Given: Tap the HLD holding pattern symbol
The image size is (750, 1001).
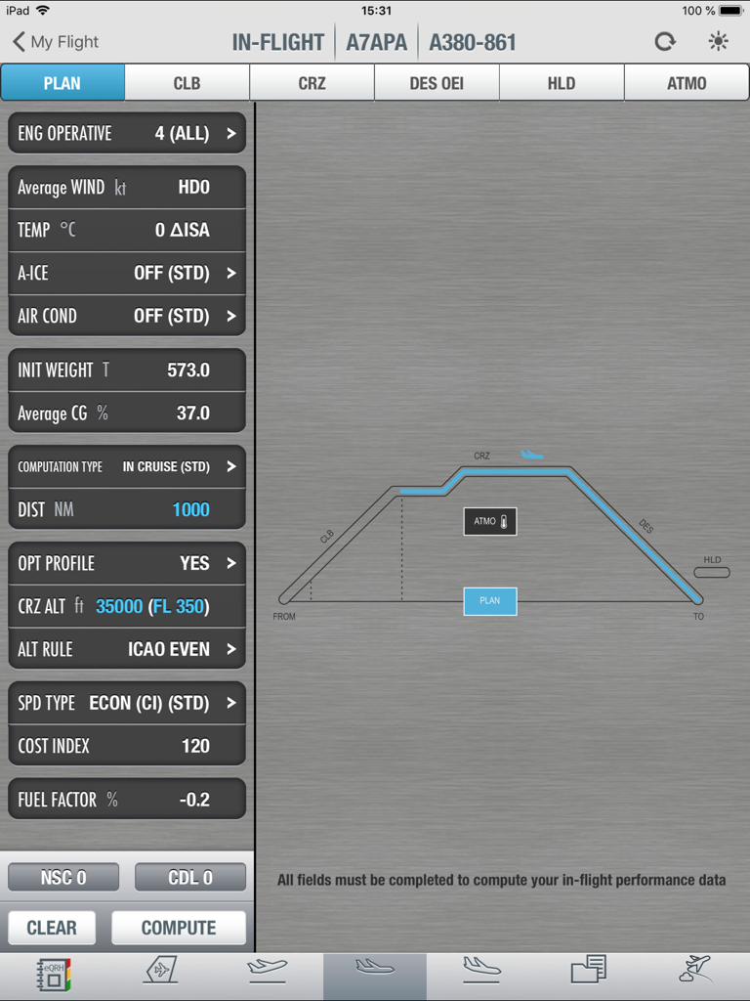Looking at the screenshot, I should (712, 572).
